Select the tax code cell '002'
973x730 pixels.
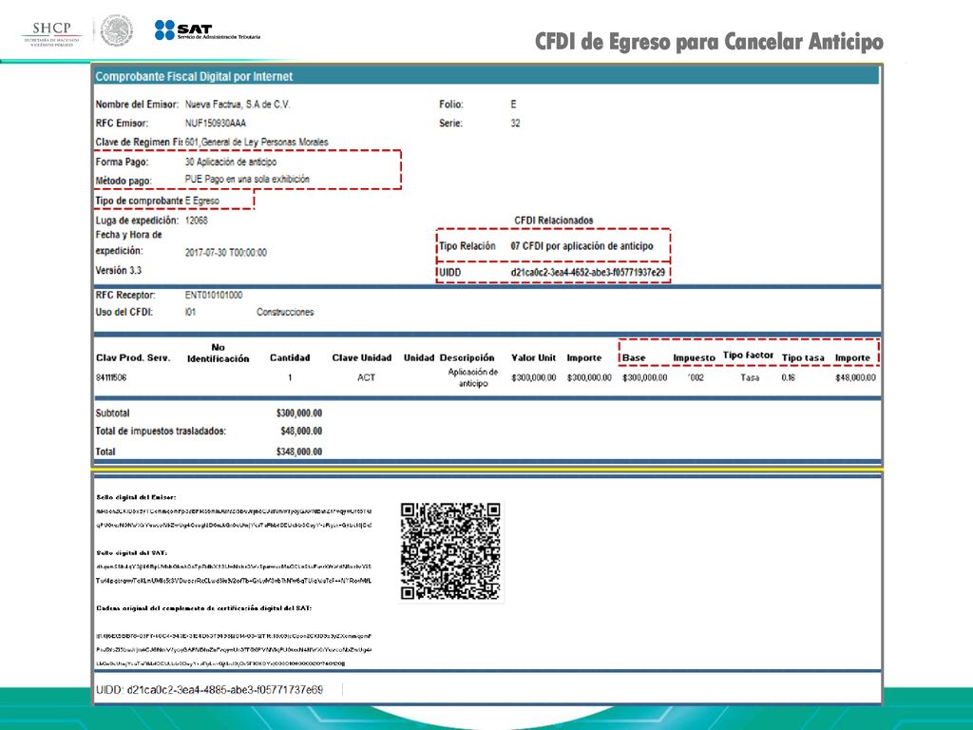pyautogui.click(x=696, y=377)
